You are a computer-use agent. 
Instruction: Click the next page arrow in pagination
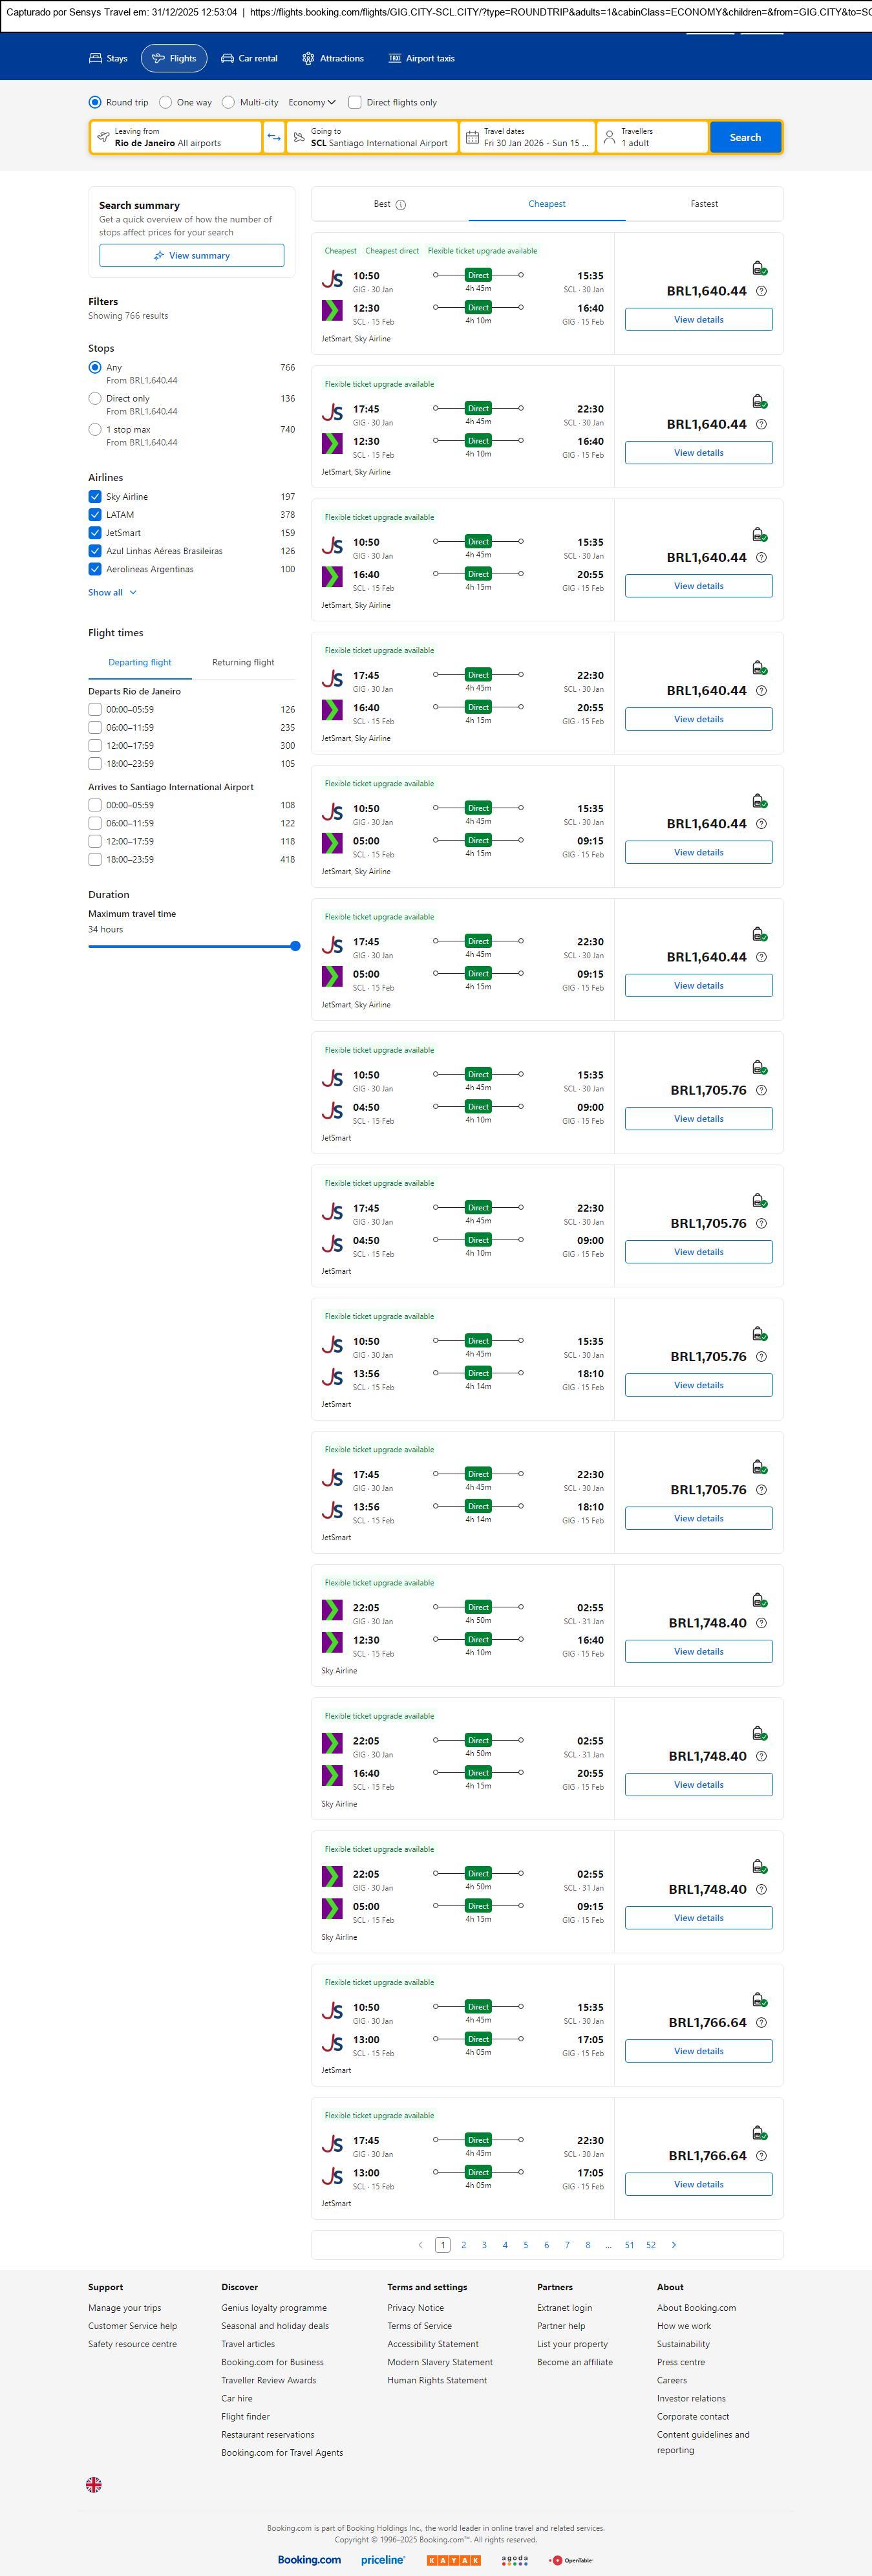click(673, 2244)
